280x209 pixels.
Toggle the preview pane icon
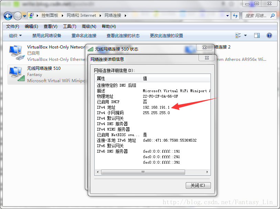257,35
